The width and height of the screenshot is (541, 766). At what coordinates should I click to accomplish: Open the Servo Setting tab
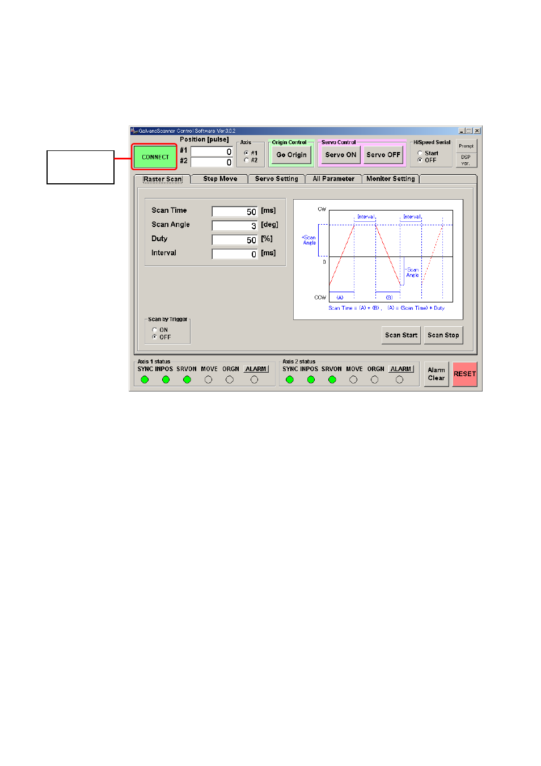pyautogui.click(x=276, y=179)
